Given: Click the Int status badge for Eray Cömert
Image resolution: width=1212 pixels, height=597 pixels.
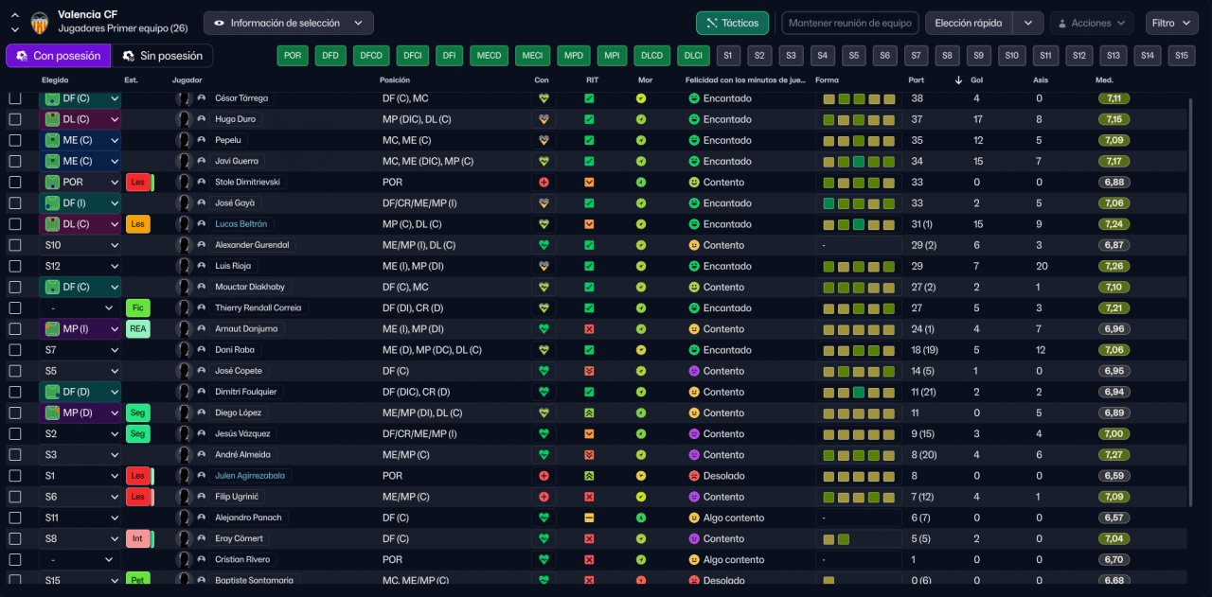Looking at the screenshot, I should [137, 538].
